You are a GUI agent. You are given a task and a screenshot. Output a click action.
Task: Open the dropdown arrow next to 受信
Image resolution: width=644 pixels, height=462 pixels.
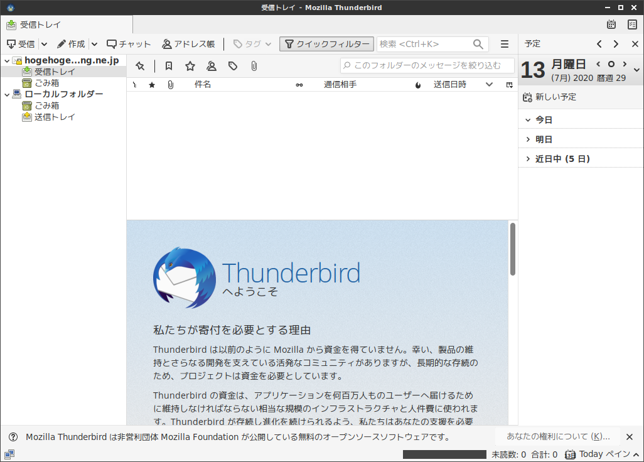coord(45,44)
